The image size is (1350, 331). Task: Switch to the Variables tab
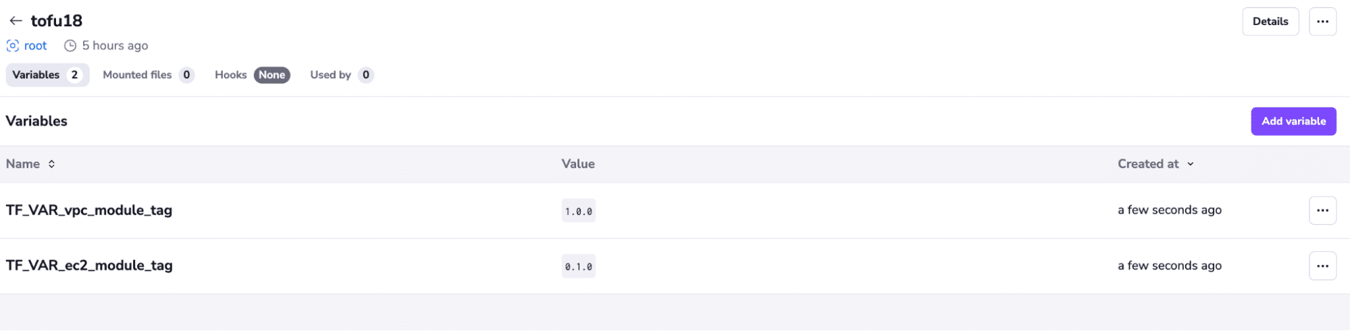point(47,75)
